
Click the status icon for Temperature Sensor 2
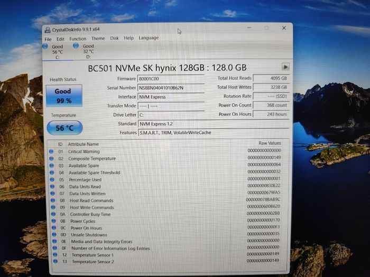pos(55,261)
